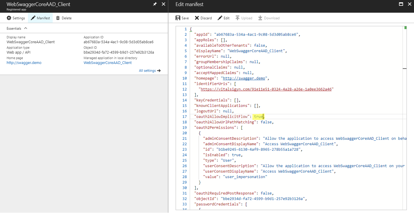Click the "user_impersonation" value
The width and height of the screenshot is (414, 213).
tap(245, 177)
